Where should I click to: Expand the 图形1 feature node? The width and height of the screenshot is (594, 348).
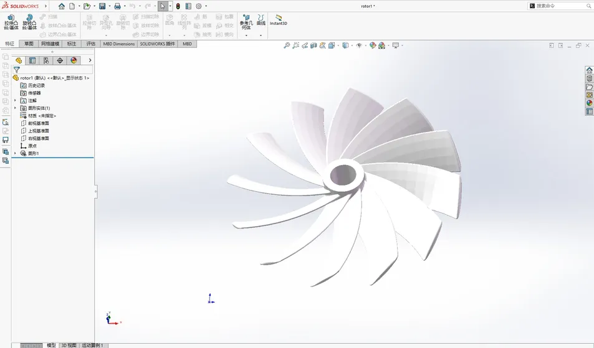pyautogui.click(x=16, y=153)
